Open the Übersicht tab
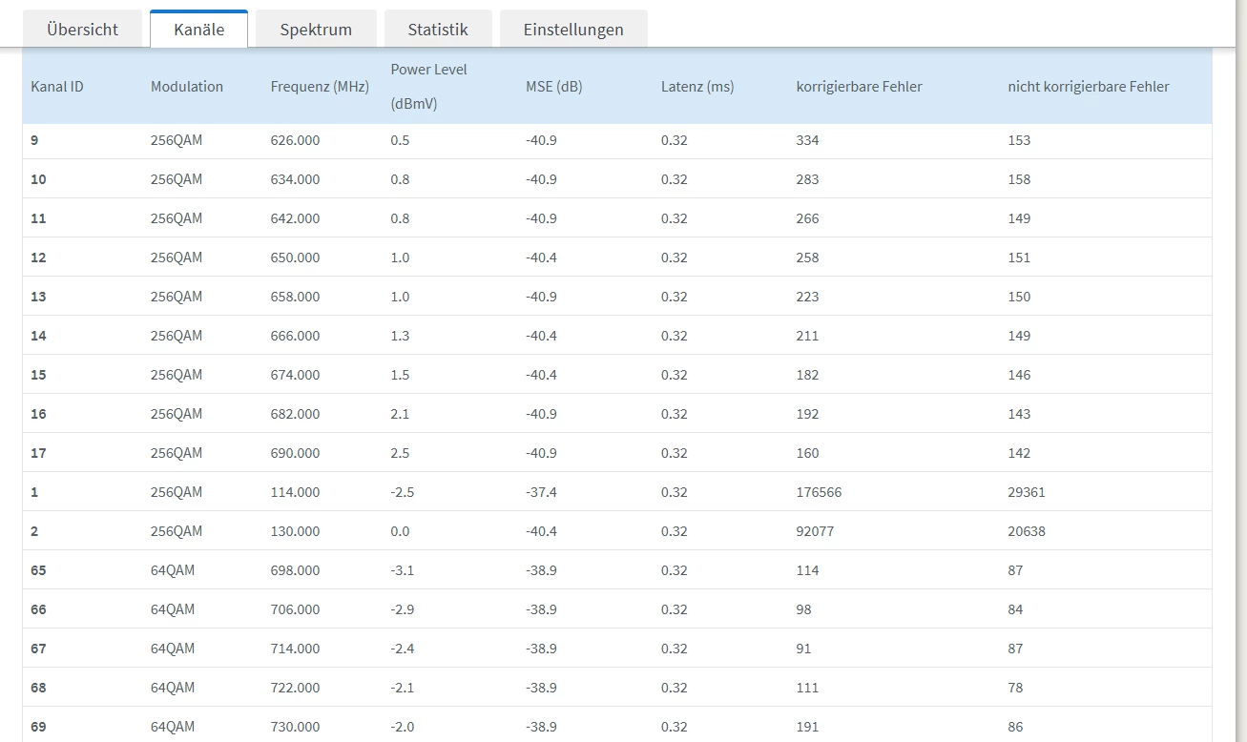Image resolution: width=1247 pixels, height=742 pixels. [82, 30]
